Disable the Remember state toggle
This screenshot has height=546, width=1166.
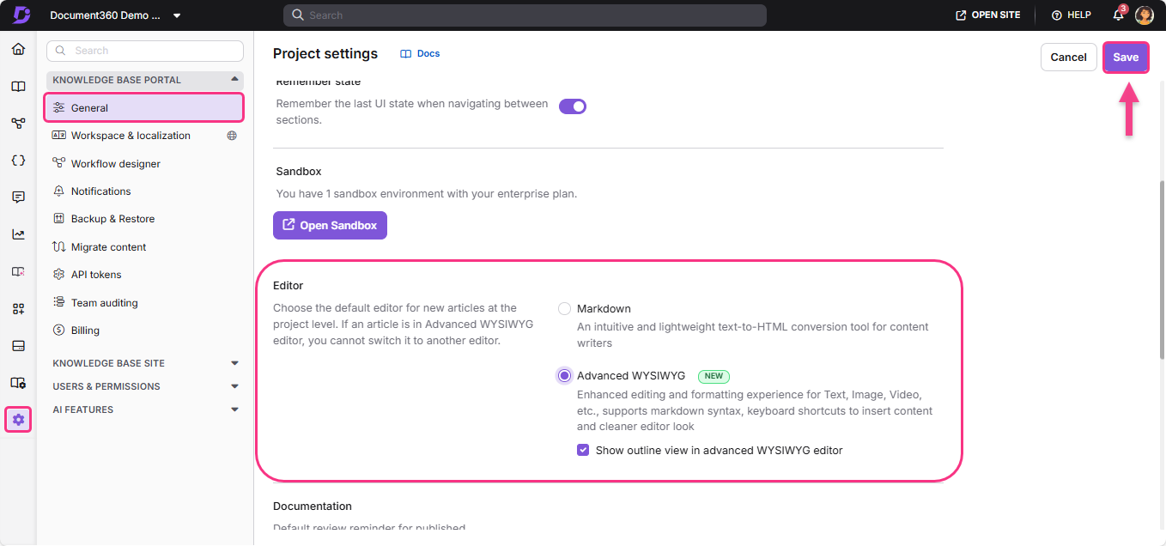point(572,105)
